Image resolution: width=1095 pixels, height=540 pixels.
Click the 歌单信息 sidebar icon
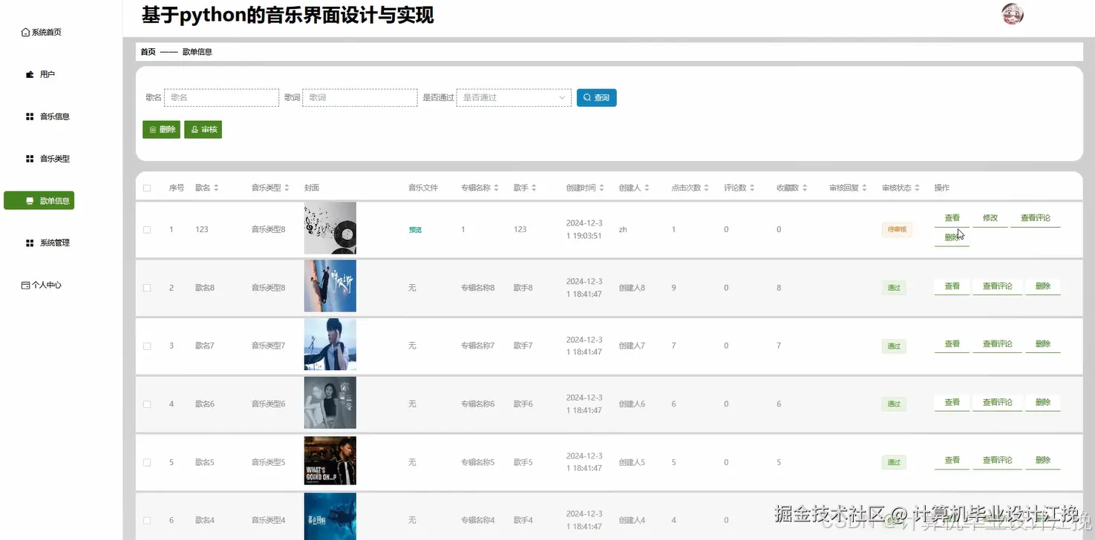(30, 201)
